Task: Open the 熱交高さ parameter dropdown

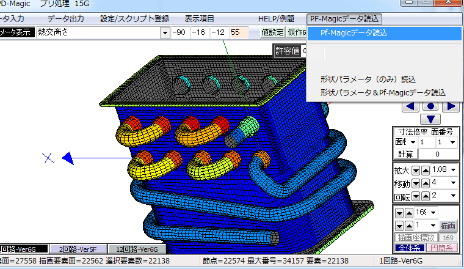Action: coord(165,32)
